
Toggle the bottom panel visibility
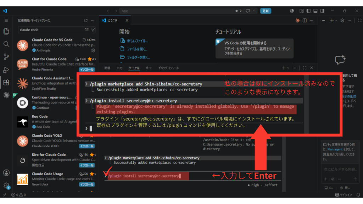point(315,11)
